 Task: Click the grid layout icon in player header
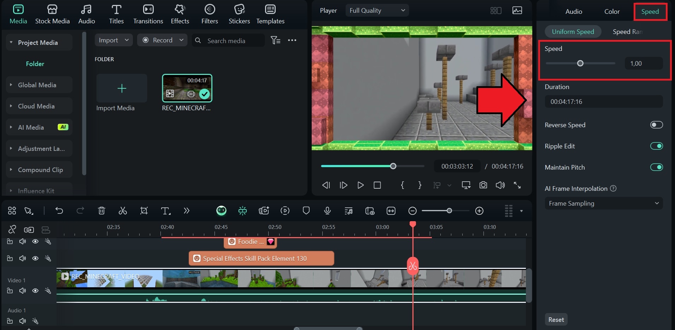pyautogui.click(x=496, y=11)
